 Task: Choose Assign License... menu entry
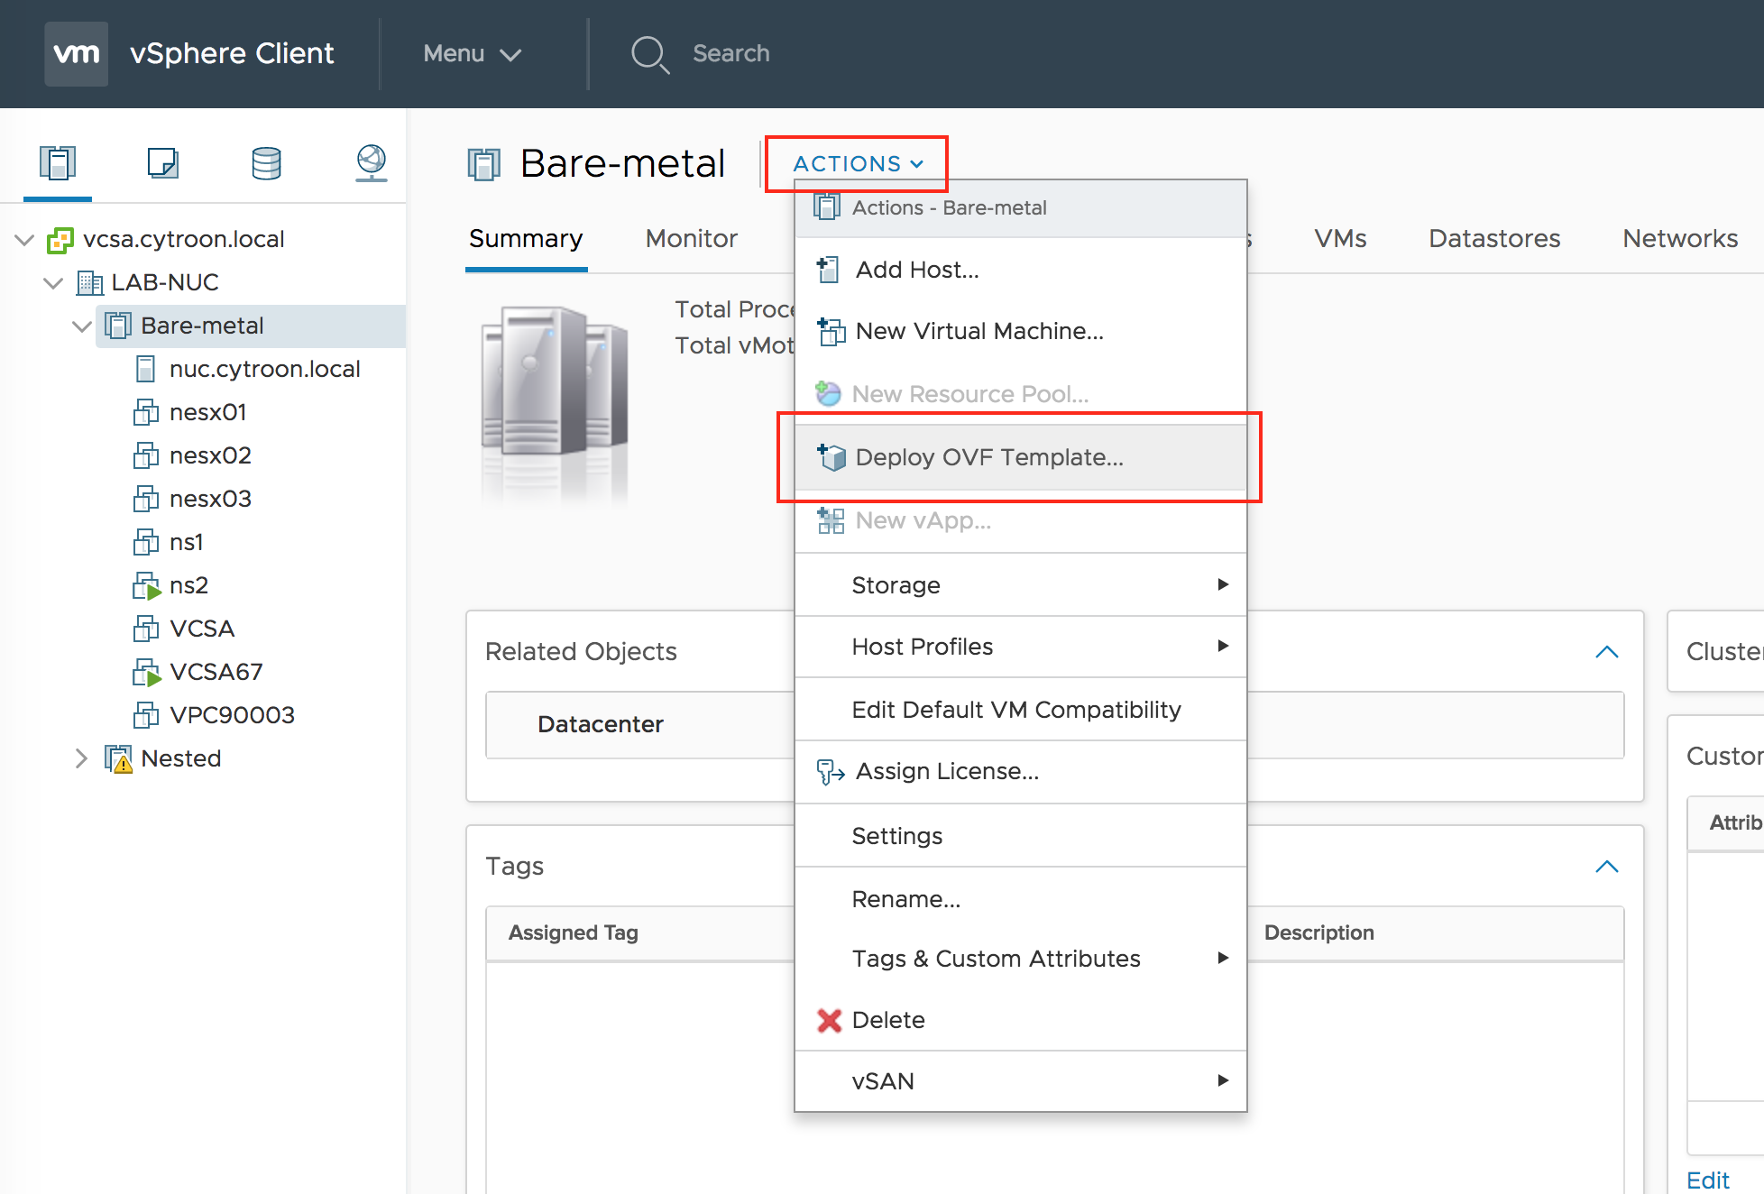(x=1021, y=771)
